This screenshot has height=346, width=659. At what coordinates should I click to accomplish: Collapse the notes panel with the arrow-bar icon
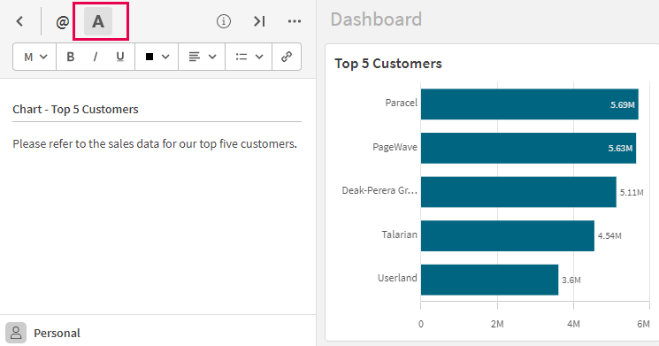(259, 21)
